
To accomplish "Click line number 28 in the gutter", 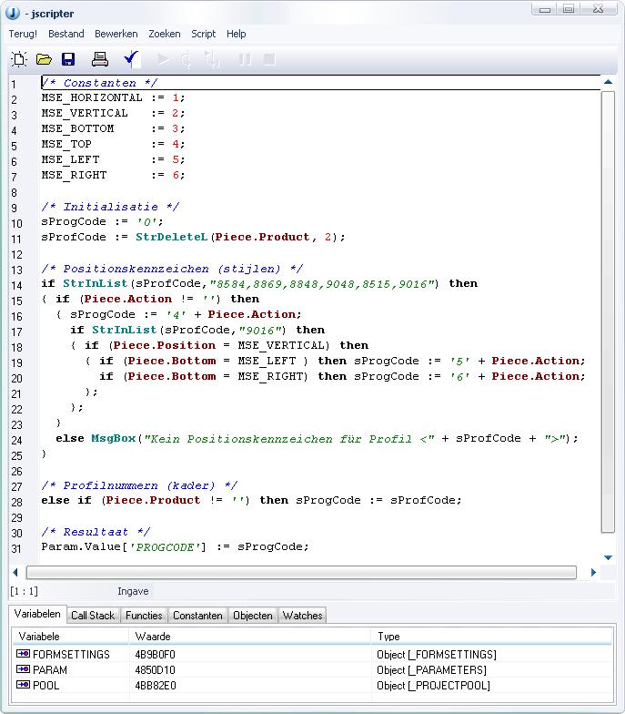I will [x=16, y=503].
